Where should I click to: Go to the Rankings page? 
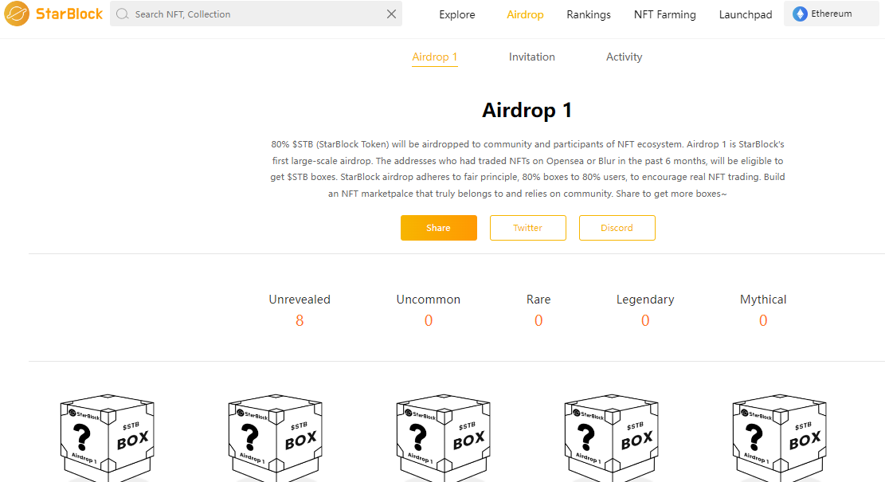pyautogui.click(x=589, y=14)
